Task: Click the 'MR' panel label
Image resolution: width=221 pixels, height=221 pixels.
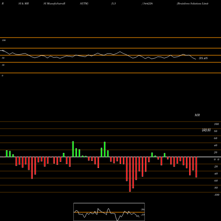Action: click(x=197, y=115)
